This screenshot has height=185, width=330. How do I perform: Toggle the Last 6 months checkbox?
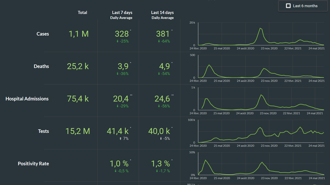[288, 6]
